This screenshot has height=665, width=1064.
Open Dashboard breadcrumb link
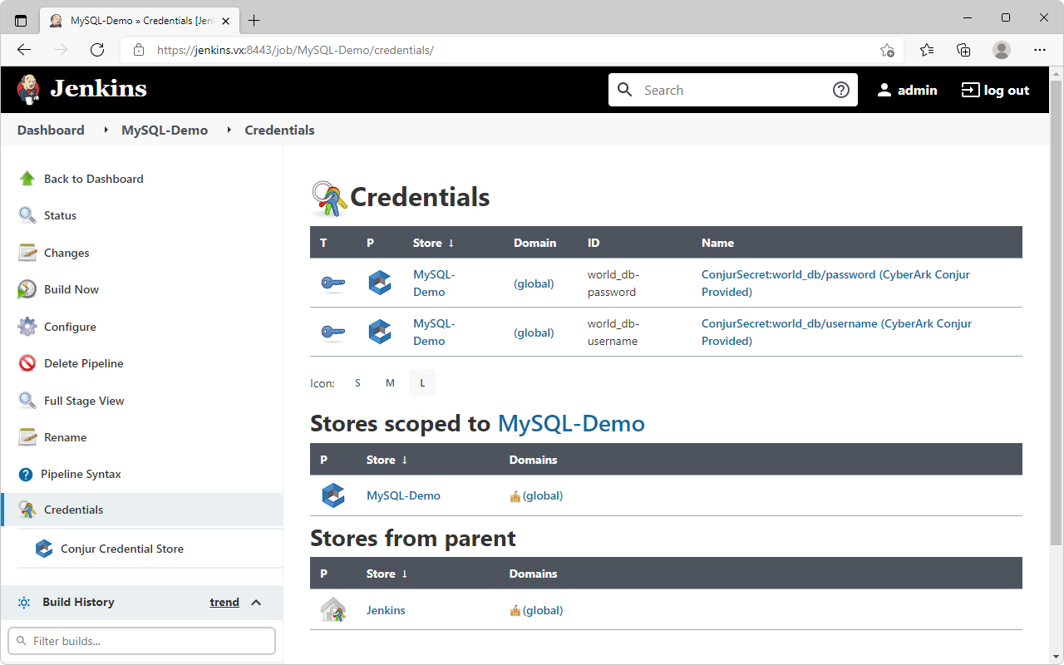pos(51,131)
